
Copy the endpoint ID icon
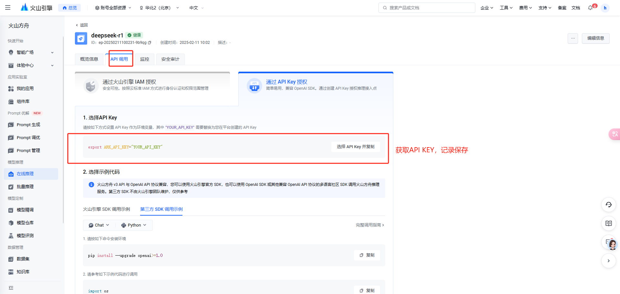150,43
